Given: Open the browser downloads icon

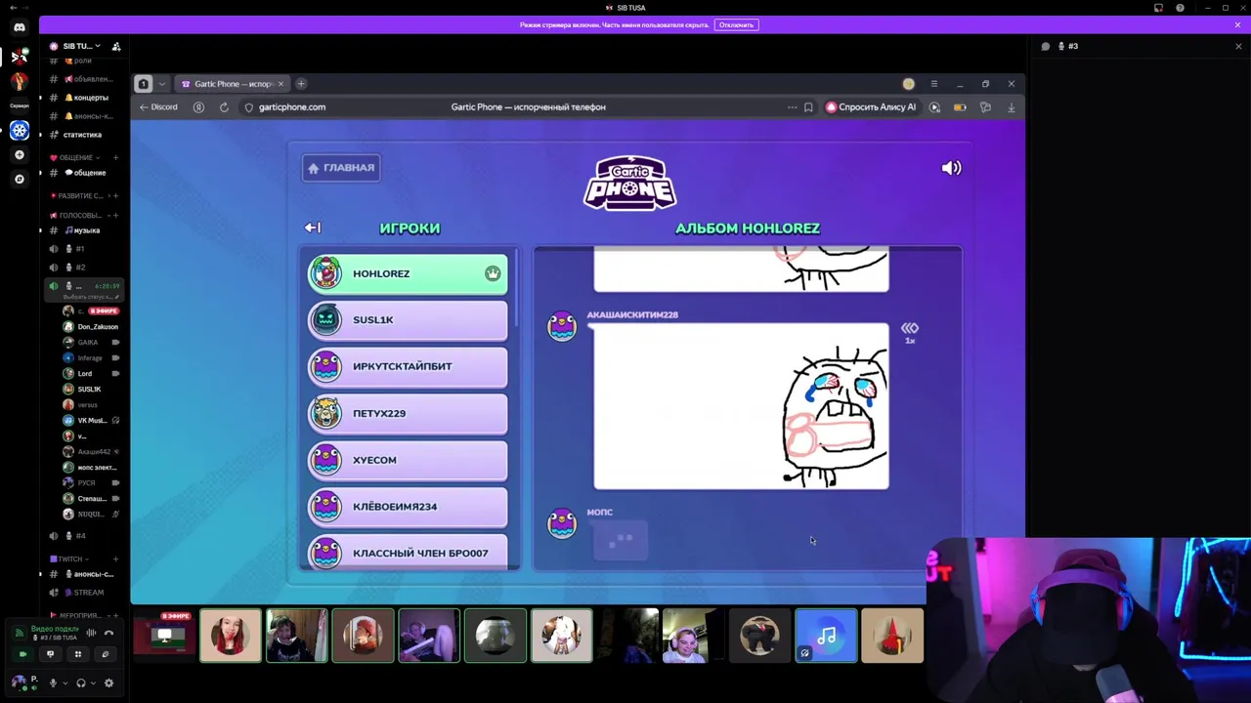Looking at the screenshot, I should pyautogui.click(x=1011, y=107).
